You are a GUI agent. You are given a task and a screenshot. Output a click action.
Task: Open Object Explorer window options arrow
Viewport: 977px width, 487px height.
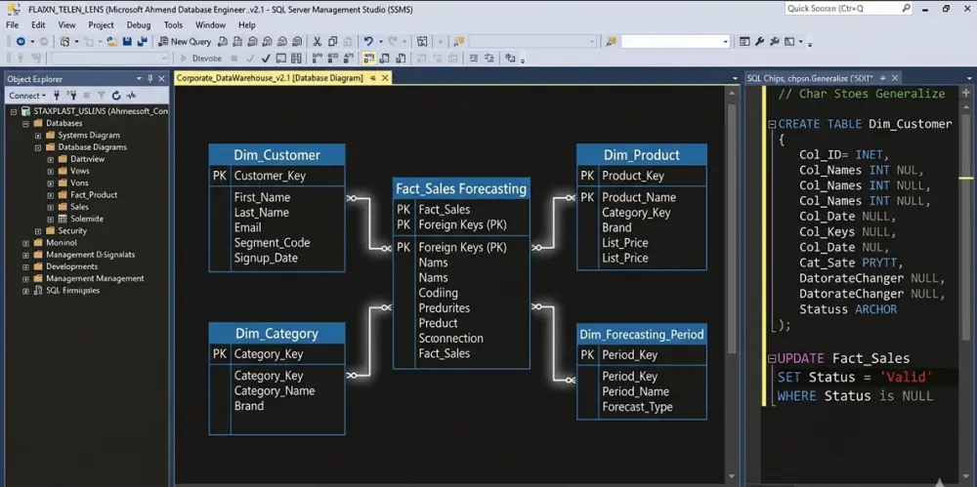pyautogui.click(x=139, y=78)
